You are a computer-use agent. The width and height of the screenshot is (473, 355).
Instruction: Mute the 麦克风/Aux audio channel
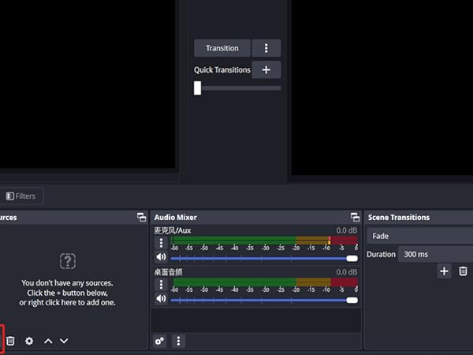(162, 257)
